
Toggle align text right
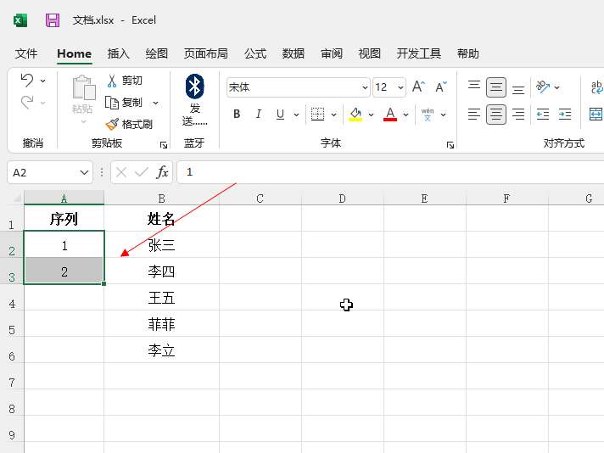pyautogui.click(x=518, y=114)
